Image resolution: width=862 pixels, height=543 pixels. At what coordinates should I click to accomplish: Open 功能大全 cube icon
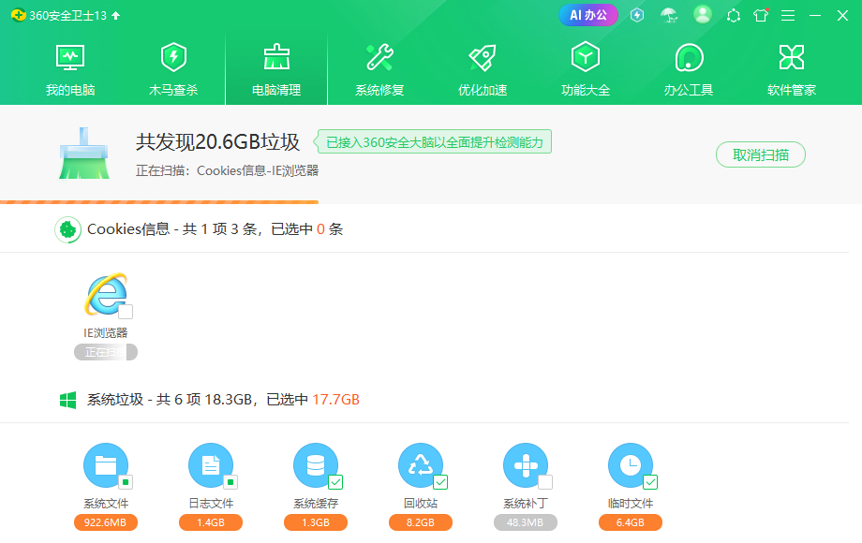[x=586, y=57]
